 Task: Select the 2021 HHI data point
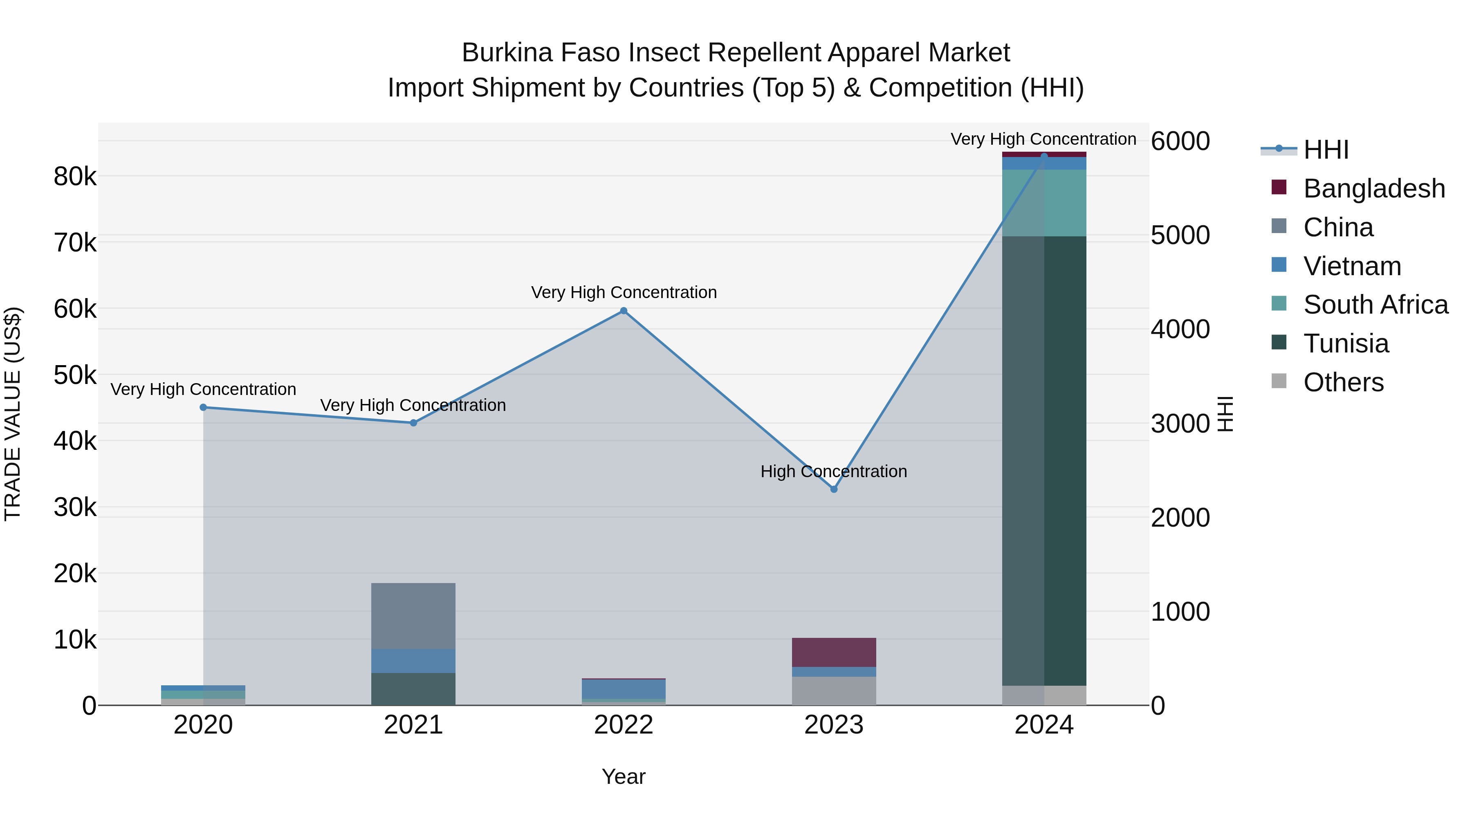click(414, 423)
